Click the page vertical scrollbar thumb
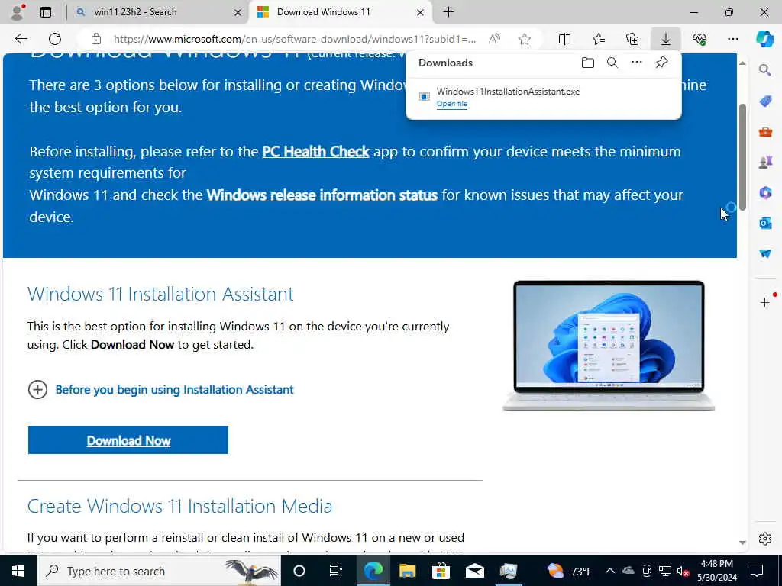Image resolution: width=782 pixels, height=586 pixels. [x=742, y=157]
